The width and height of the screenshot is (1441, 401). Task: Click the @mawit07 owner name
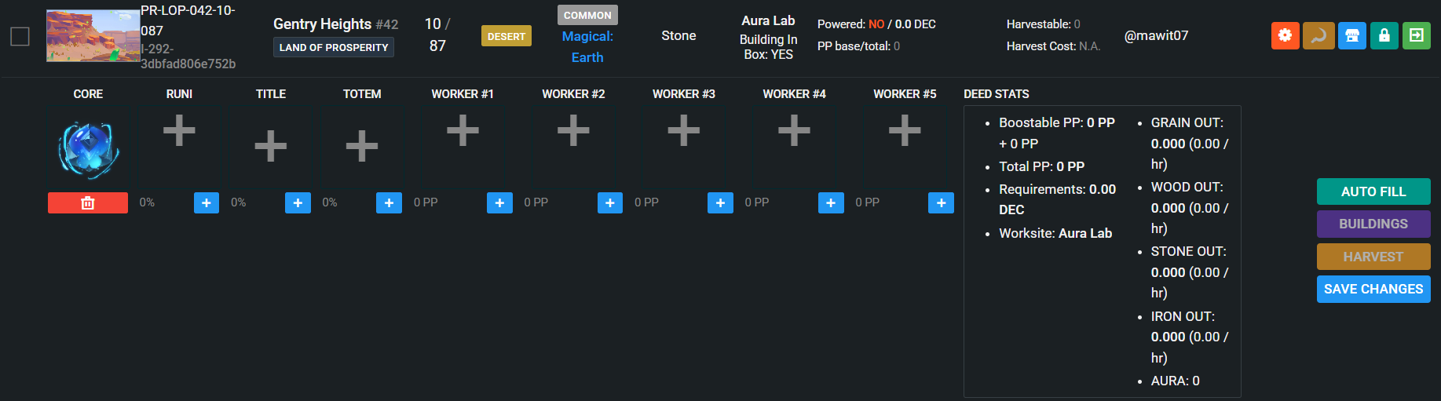click(x=1156, y=35)
